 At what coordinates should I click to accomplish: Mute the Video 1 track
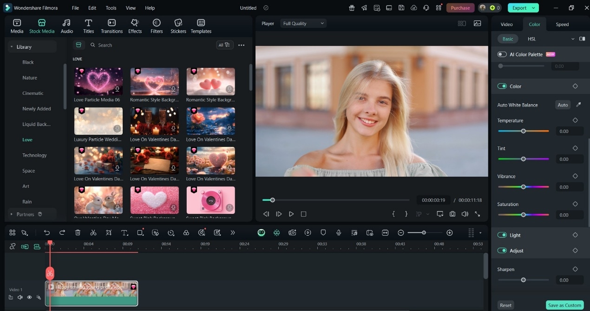click(20, 297)
